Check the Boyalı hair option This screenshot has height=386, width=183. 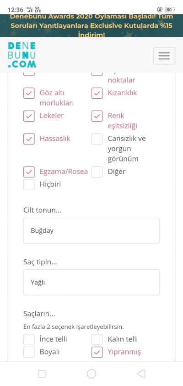pos(29,352)
